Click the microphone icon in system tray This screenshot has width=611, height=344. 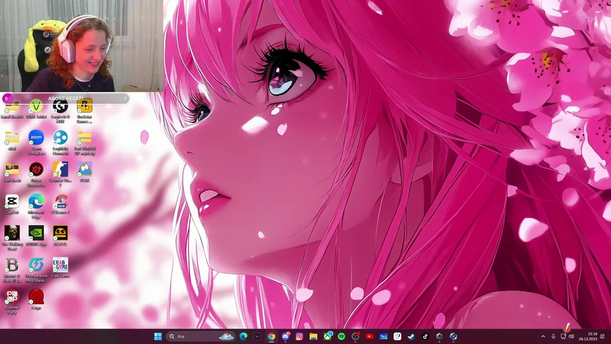click(553, 336)
